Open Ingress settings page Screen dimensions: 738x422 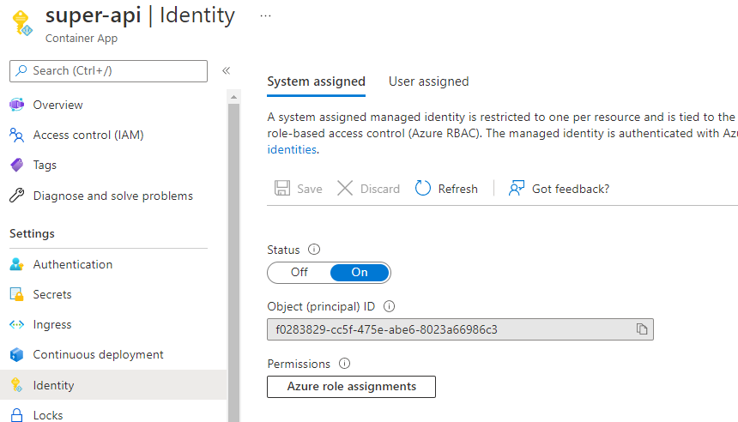click(52, 324)
